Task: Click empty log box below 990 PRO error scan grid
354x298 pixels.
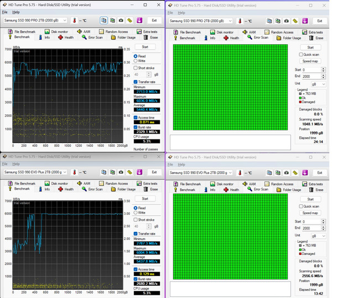Action: [230, 142]
